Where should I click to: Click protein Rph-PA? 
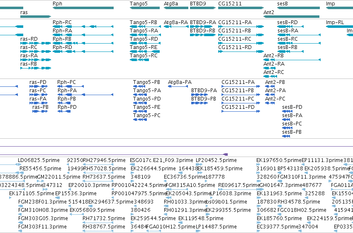[x=85, y=95]
